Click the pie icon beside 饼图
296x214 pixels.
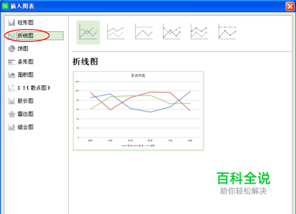(x=12, y=49)
